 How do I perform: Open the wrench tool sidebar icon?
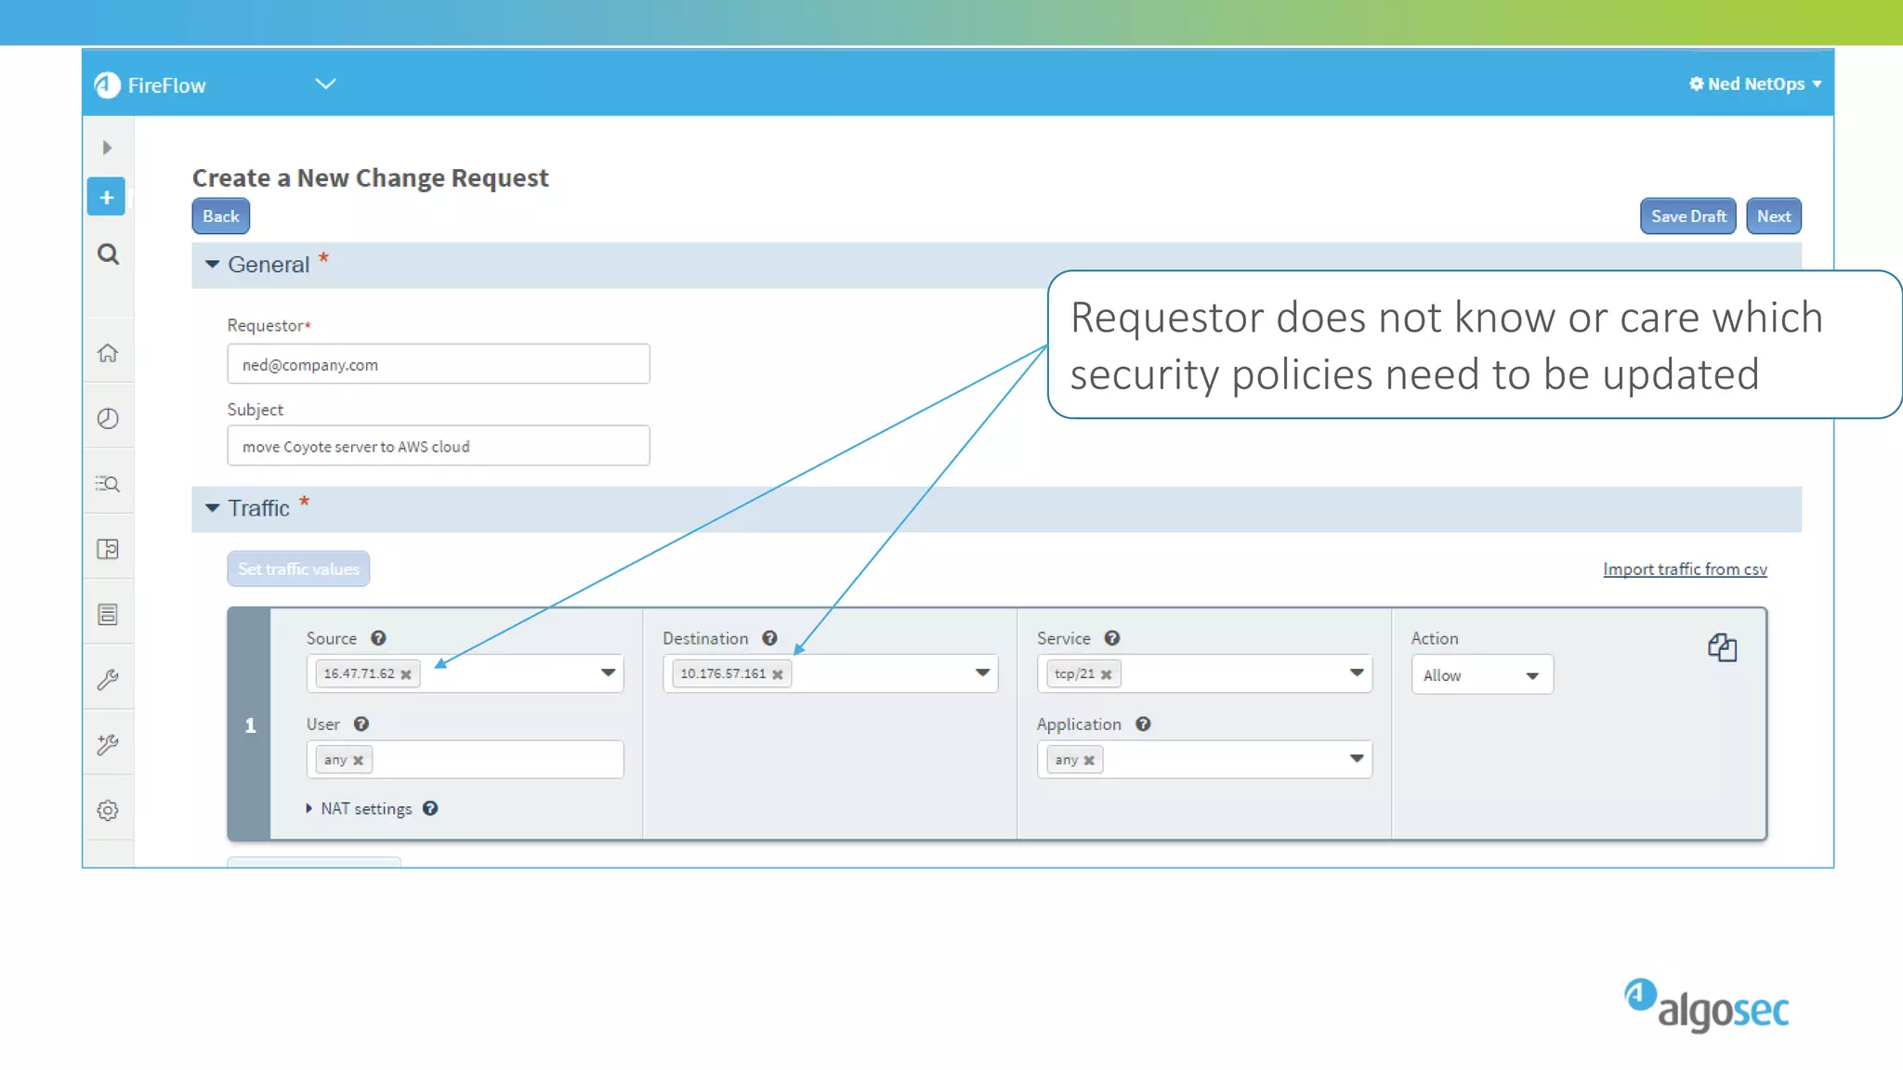click(108, 680)
